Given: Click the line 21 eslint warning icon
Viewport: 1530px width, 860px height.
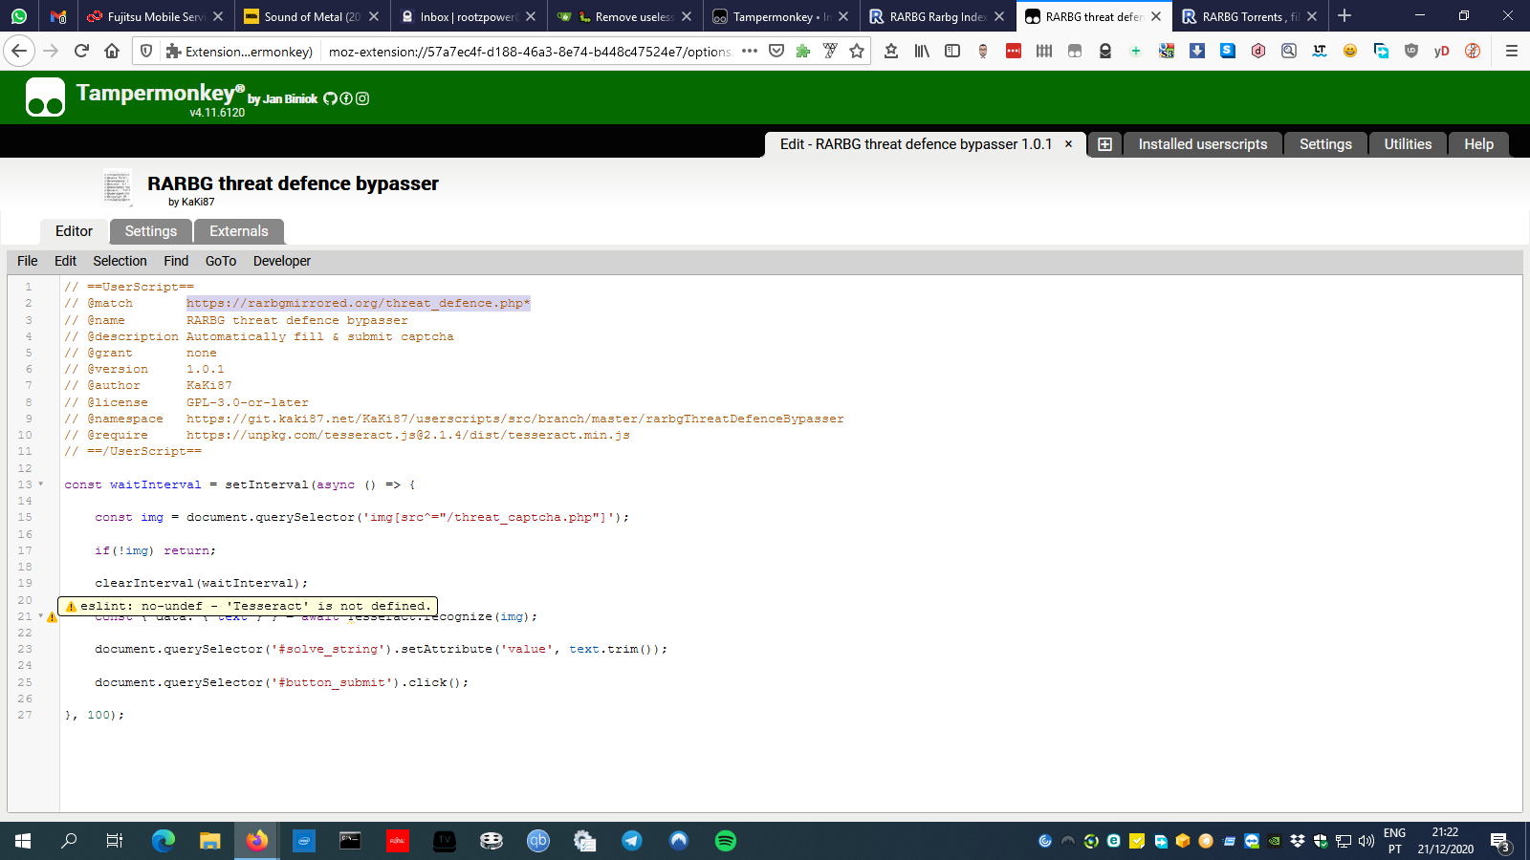Looking at the screenshot, I should tap(52, 617).
